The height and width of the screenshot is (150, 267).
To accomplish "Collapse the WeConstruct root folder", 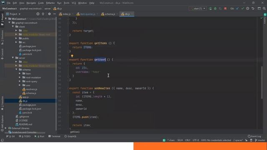I will point(6,19).
